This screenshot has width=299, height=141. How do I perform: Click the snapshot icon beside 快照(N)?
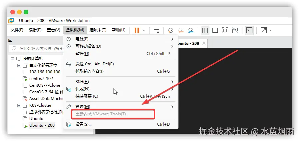(x=69, y=89)
